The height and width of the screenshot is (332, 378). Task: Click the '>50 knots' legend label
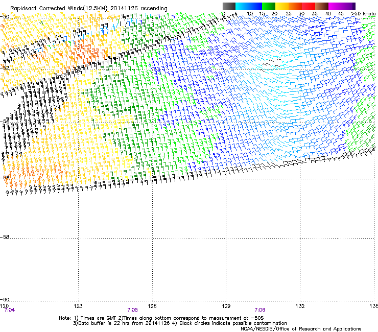point(363,14)
